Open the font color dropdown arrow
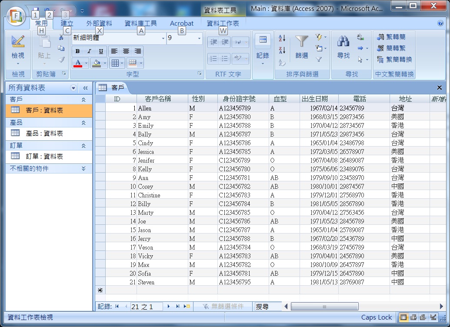The width and height of the screenshot is (450, 327). [86, 63]
